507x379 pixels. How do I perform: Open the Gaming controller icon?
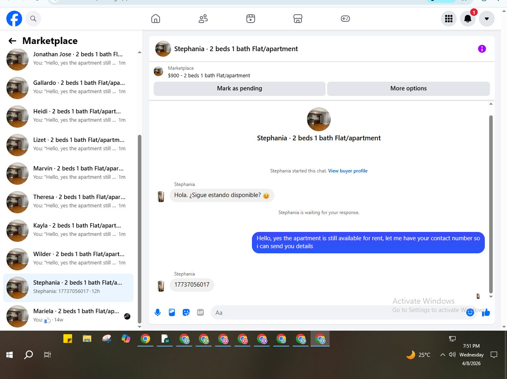(345, 19)
